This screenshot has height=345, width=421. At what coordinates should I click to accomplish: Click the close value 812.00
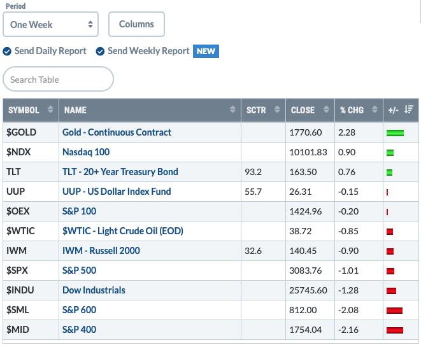[303, 310]
